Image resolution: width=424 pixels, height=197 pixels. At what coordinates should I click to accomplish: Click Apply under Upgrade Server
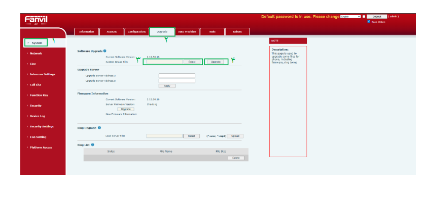point(167,86)
